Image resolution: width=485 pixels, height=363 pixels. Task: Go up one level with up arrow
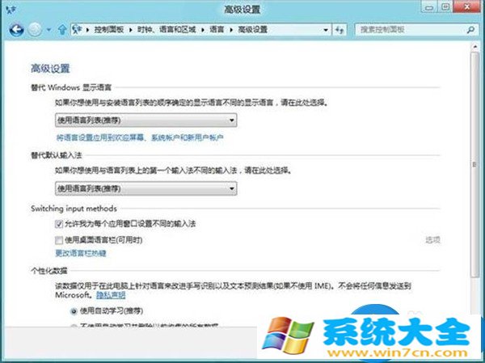click(62, 30)
